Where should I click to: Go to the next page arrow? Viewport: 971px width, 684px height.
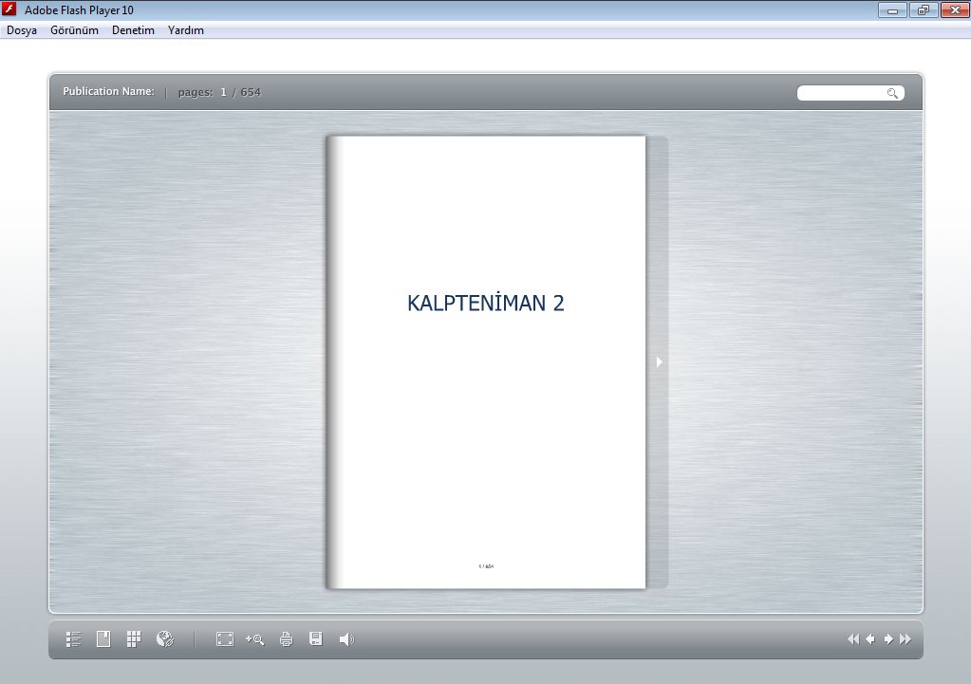click(888, 639)
